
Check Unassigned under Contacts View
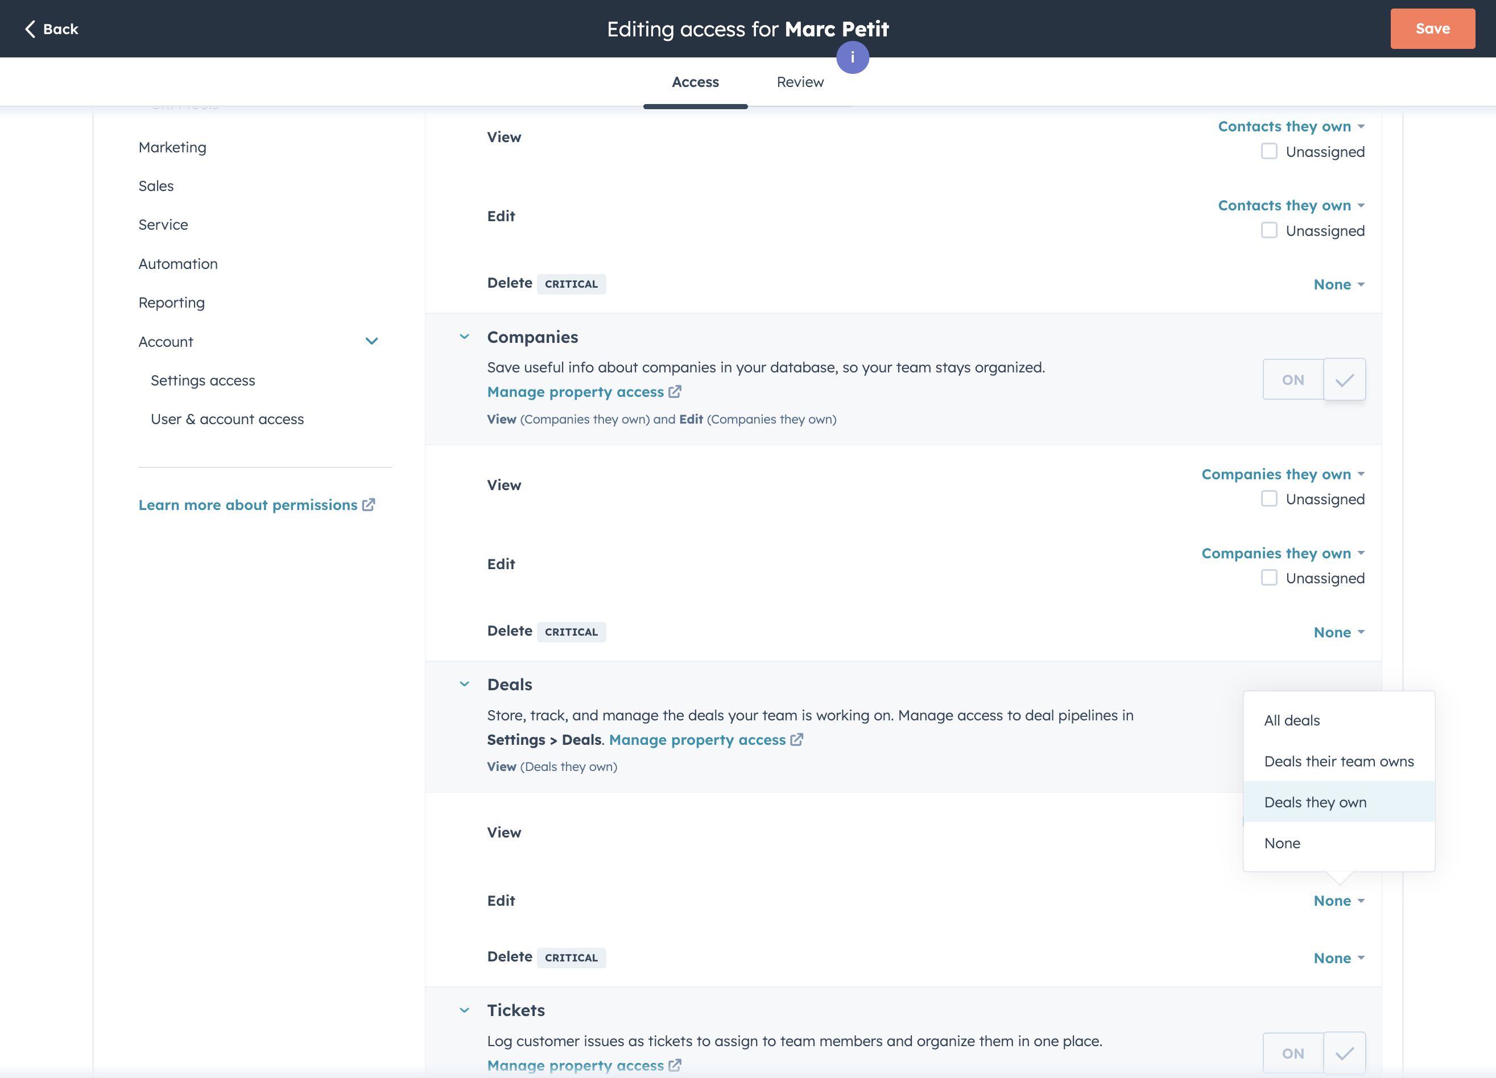1269,152
